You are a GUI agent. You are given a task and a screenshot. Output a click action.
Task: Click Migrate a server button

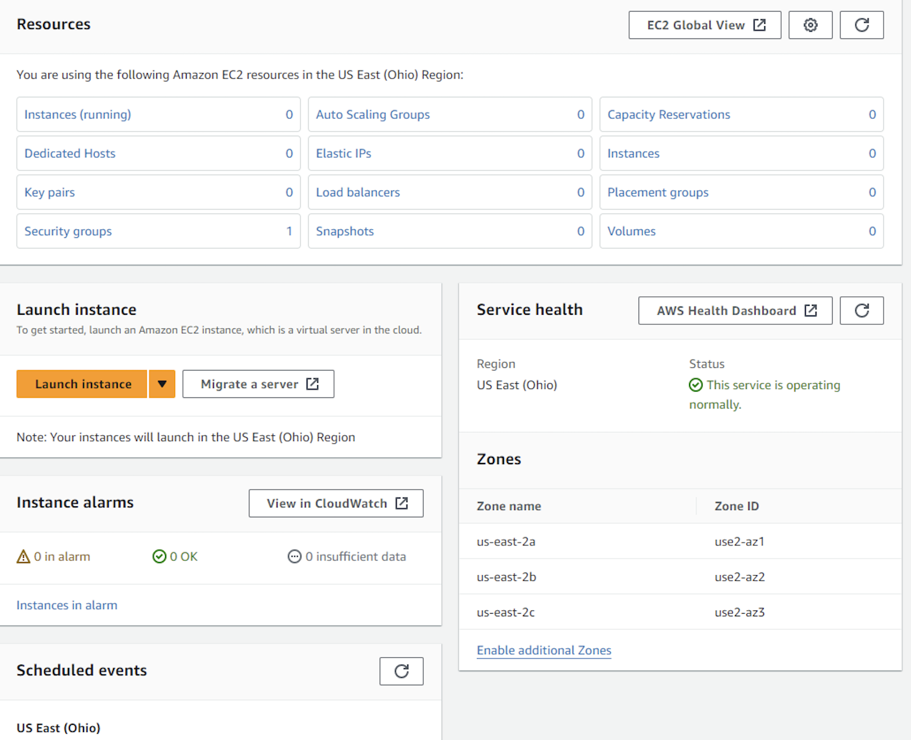[258, 384]
